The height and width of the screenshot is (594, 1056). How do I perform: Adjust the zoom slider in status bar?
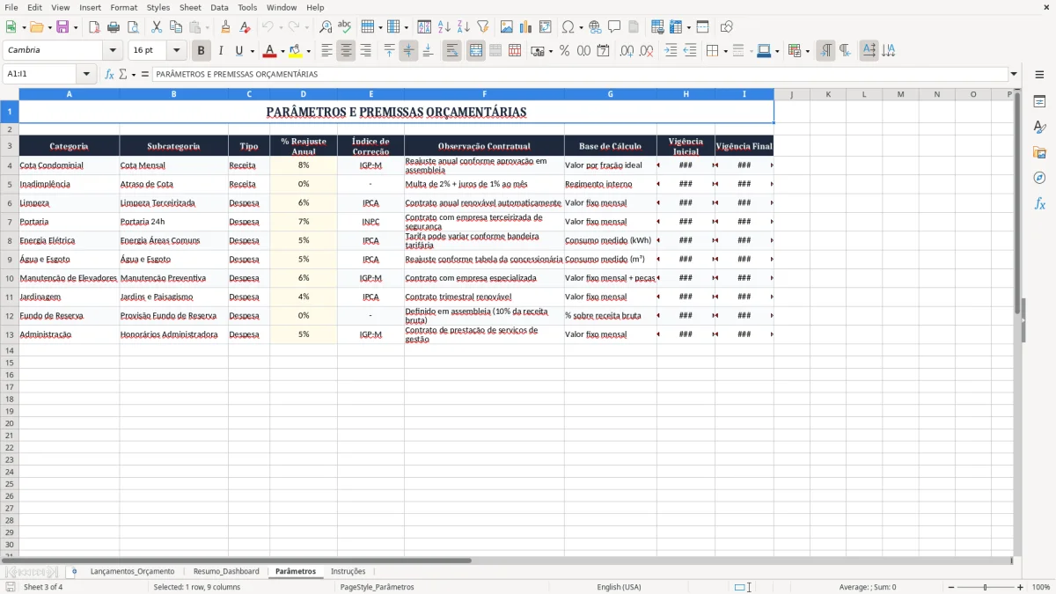click(985, 587)
